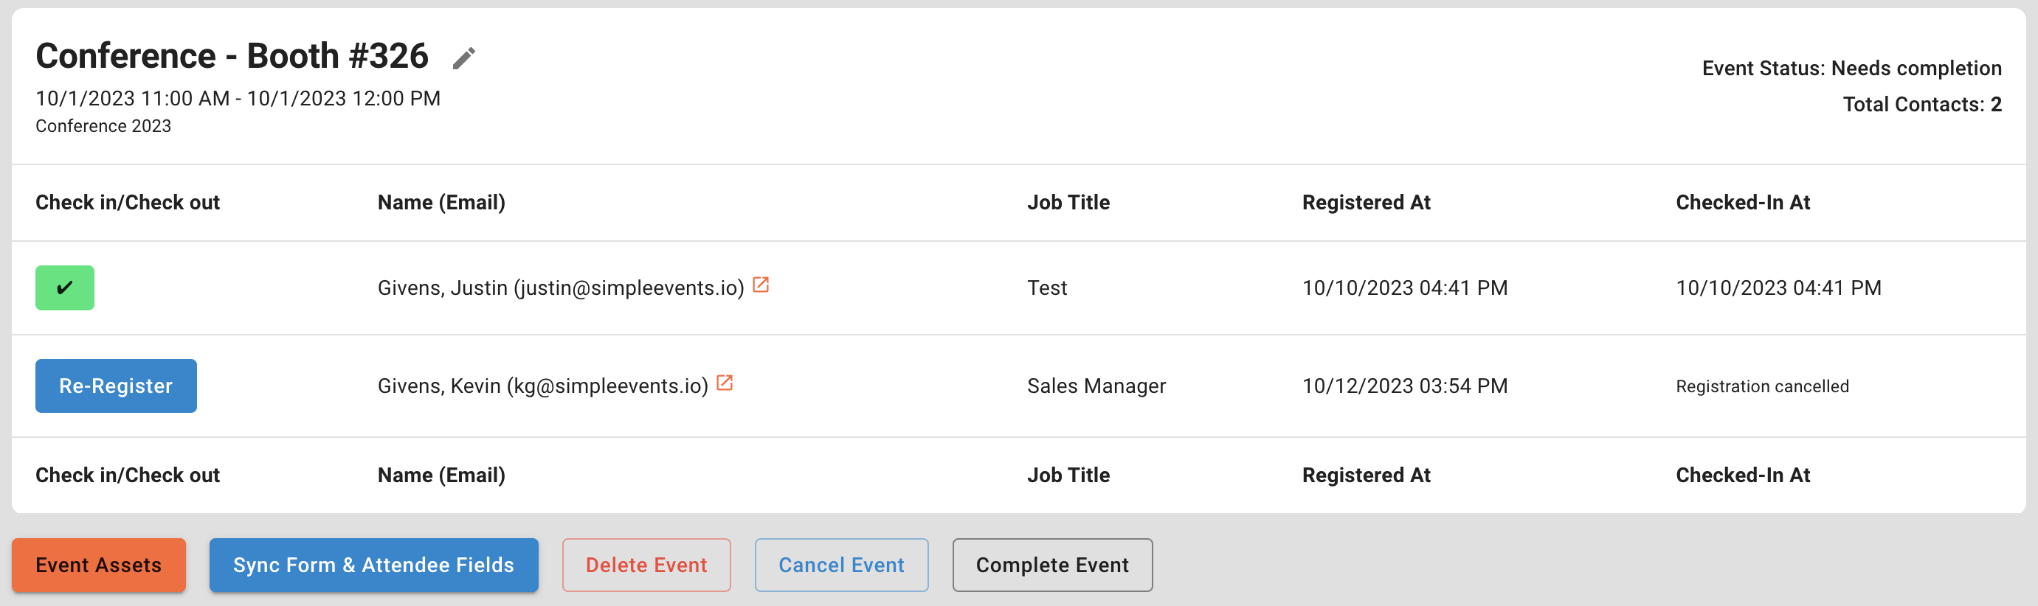
Task: Mark the event as Complete
Action: tap(1052, 565)
